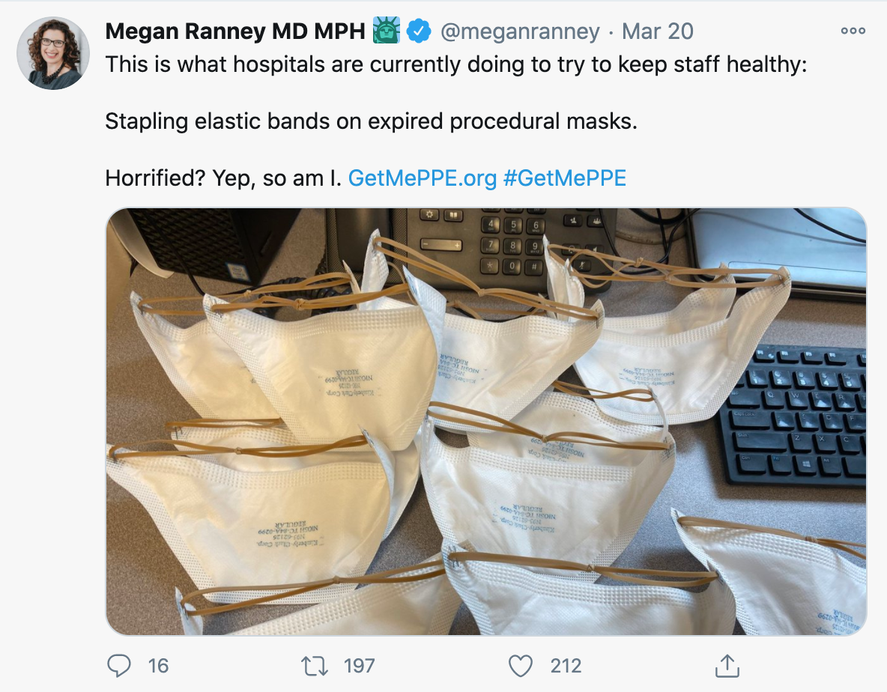
Task: Click the reply speech bubble icon
Action: pyautogui.click(x=119, y=666)
